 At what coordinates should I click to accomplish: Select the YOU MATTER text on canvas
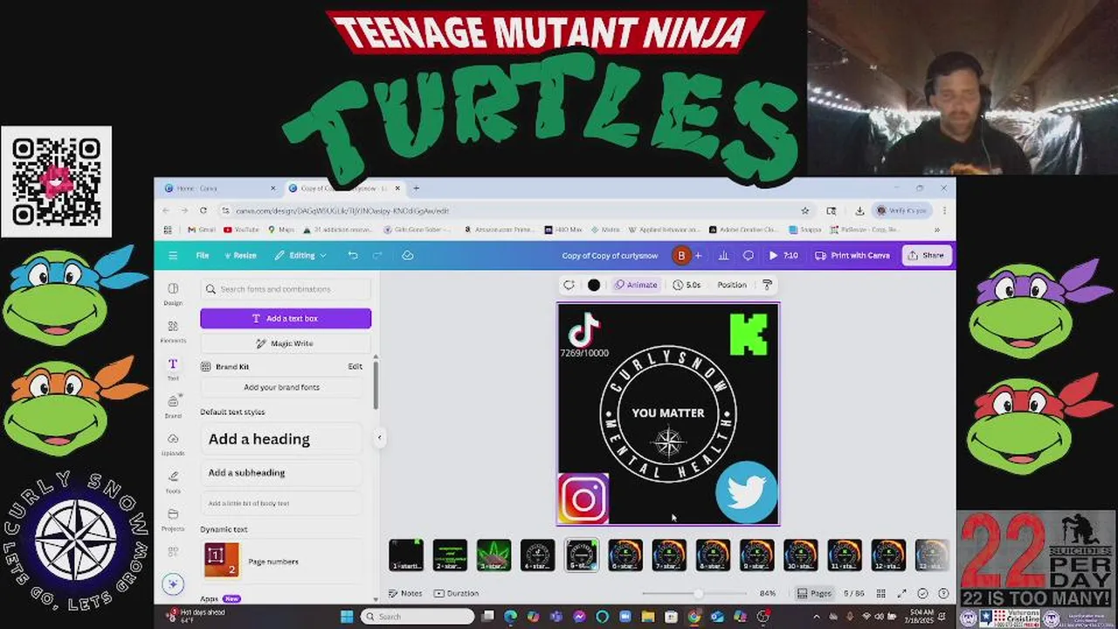click(668, 413)
